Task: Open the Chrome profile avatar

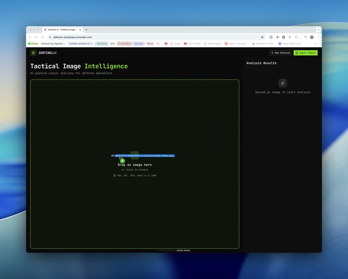Action: point(312,37)
